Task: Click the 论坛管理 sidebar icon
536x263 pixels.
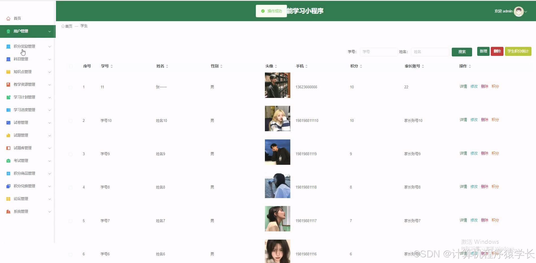Action: (8, 199)
